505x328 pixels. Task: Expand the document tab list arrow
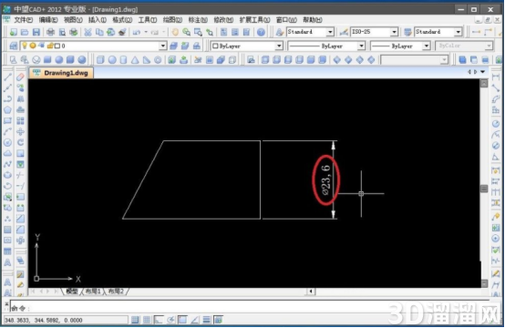coord(483,72)
